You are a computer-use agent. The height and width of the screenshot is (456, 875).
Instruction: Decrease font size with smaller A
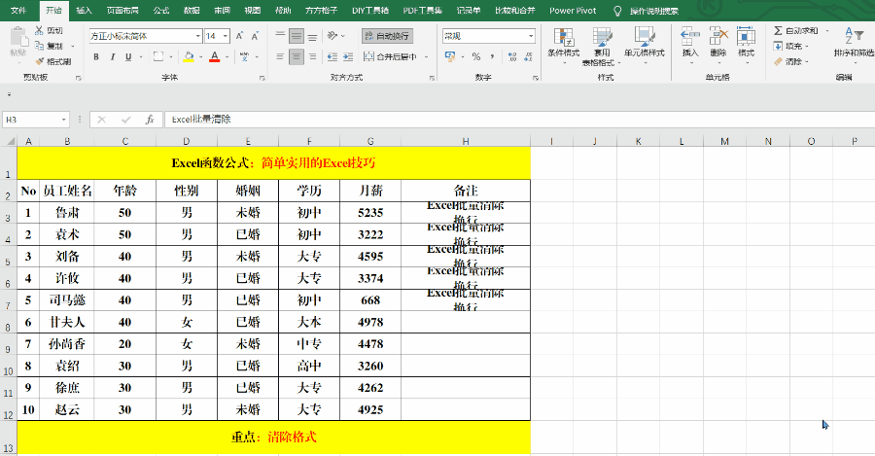[255, 36]
